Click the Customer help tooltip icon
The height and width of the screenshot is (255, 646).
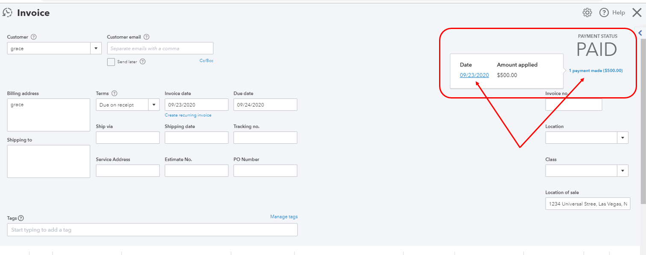34,37
